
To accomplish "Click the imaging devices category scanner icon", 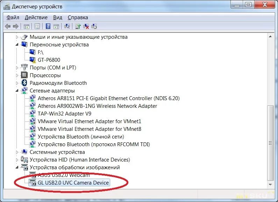I will click(24, 167).
